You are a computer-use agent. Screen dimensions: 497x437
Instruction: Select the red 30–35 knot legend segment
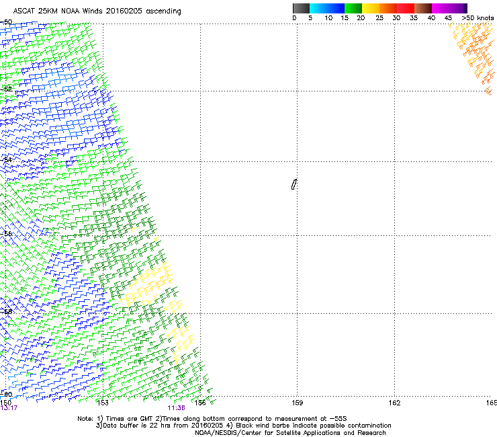[406, 8]
